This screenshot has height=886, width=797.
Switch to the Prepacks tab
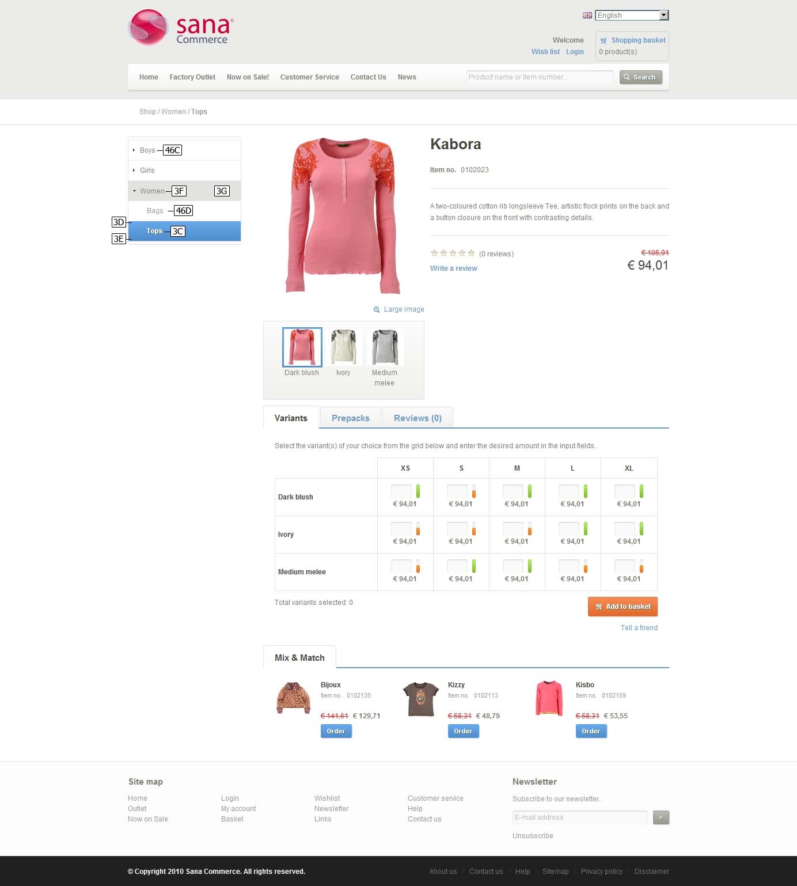pyautogui.click(x=351, y=418)
